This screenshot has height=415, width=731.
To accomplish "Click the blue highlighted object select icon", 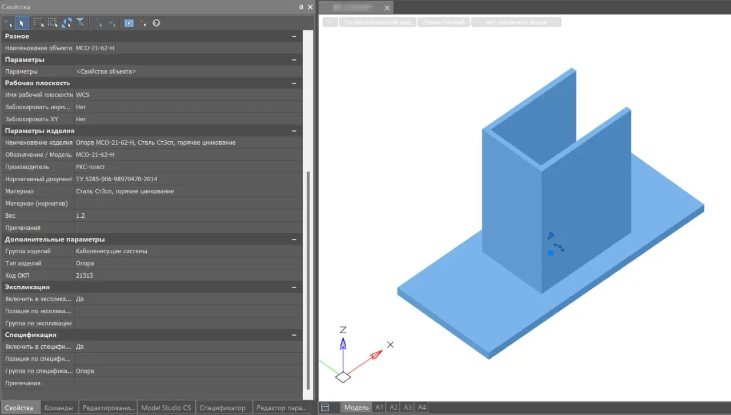I will (x=128, y=23).
